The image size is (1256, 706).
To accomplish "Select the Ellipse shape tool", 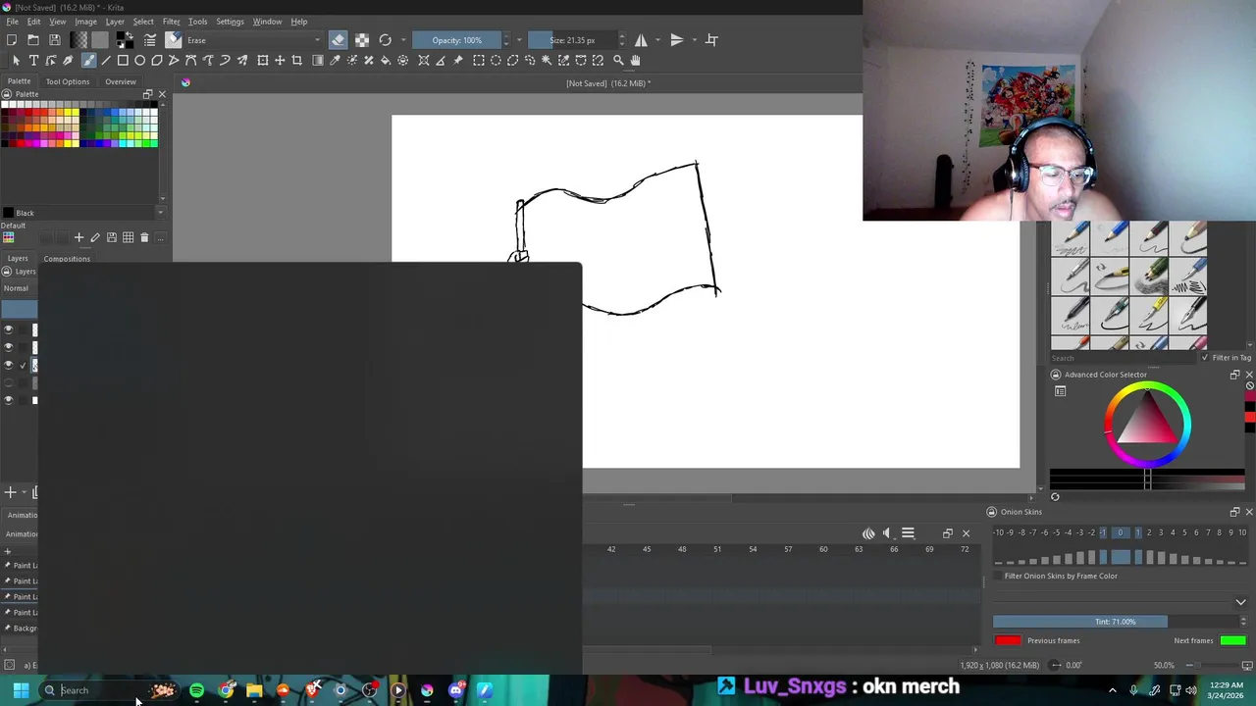I will pyautogui.click(x=139, y=61).
